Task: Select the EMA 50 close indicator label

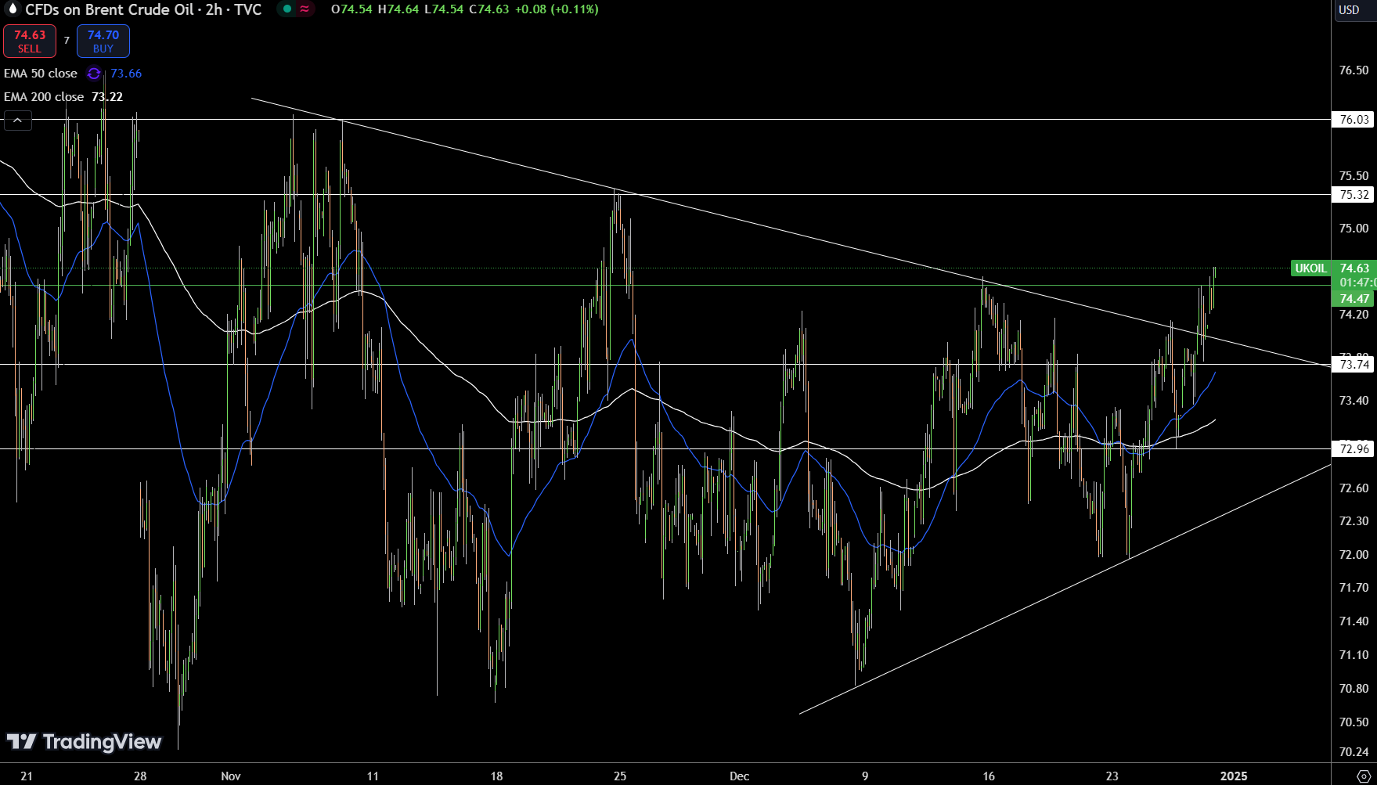Action: coord(41,74)
